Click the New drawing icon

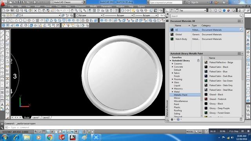4,11
